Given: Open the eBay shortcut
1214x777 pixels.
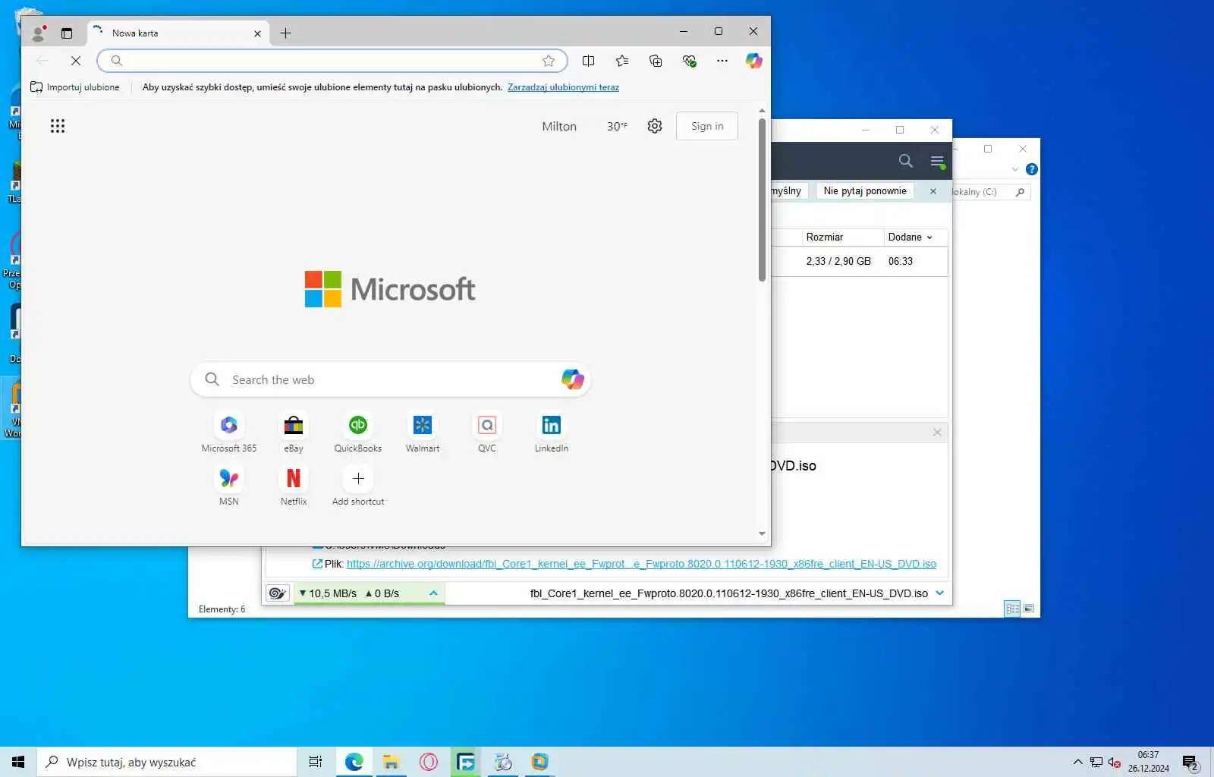Looking at the screenshot, I should pyautogui.click(x=294, y=434).
